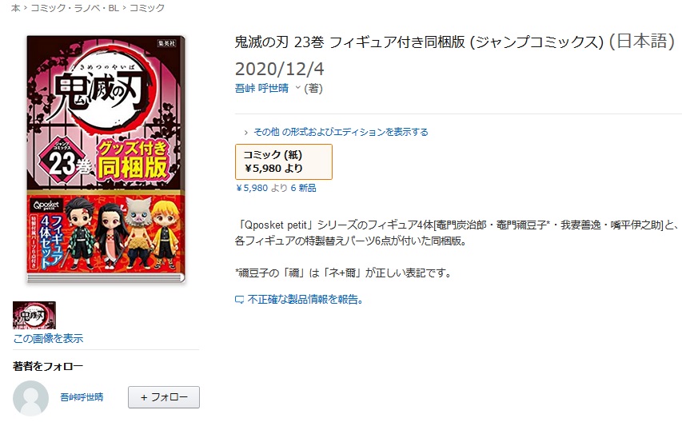Viewport: 682px width, 430px height.
Task: Go to コミック・ラノベ・BL breadcrumb
Action: click(x=74, y=8)
